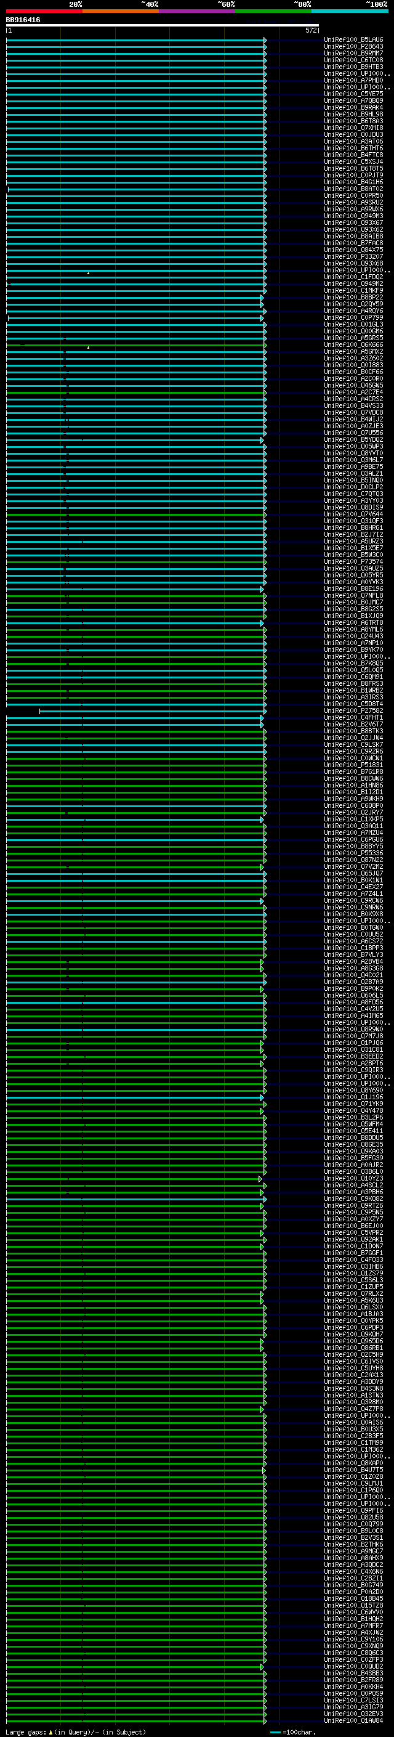The height and width of the screenshot is (1737, 394).
Task: Select the hit label UniRef100_Q15TZ8
Action: [353, 1606]
